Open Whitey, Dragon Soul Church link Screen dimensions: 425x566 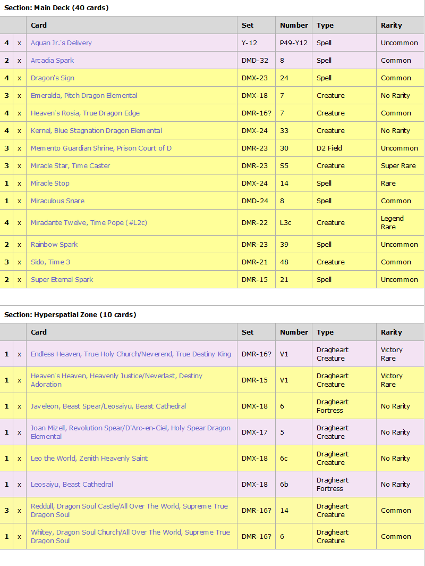(x=130, y=536)
